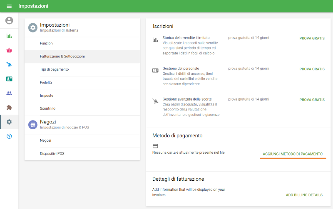The height and width of the screenshot is (209, 333).
Task: Select the settings gear sidebar icon
Action: click(x=9, y=122)
